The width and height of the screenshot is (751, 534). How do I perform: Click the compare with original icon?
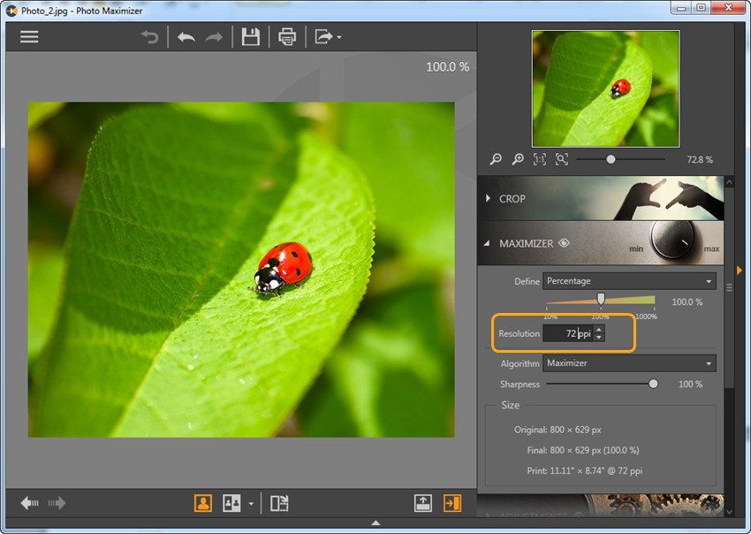point(279,503)
